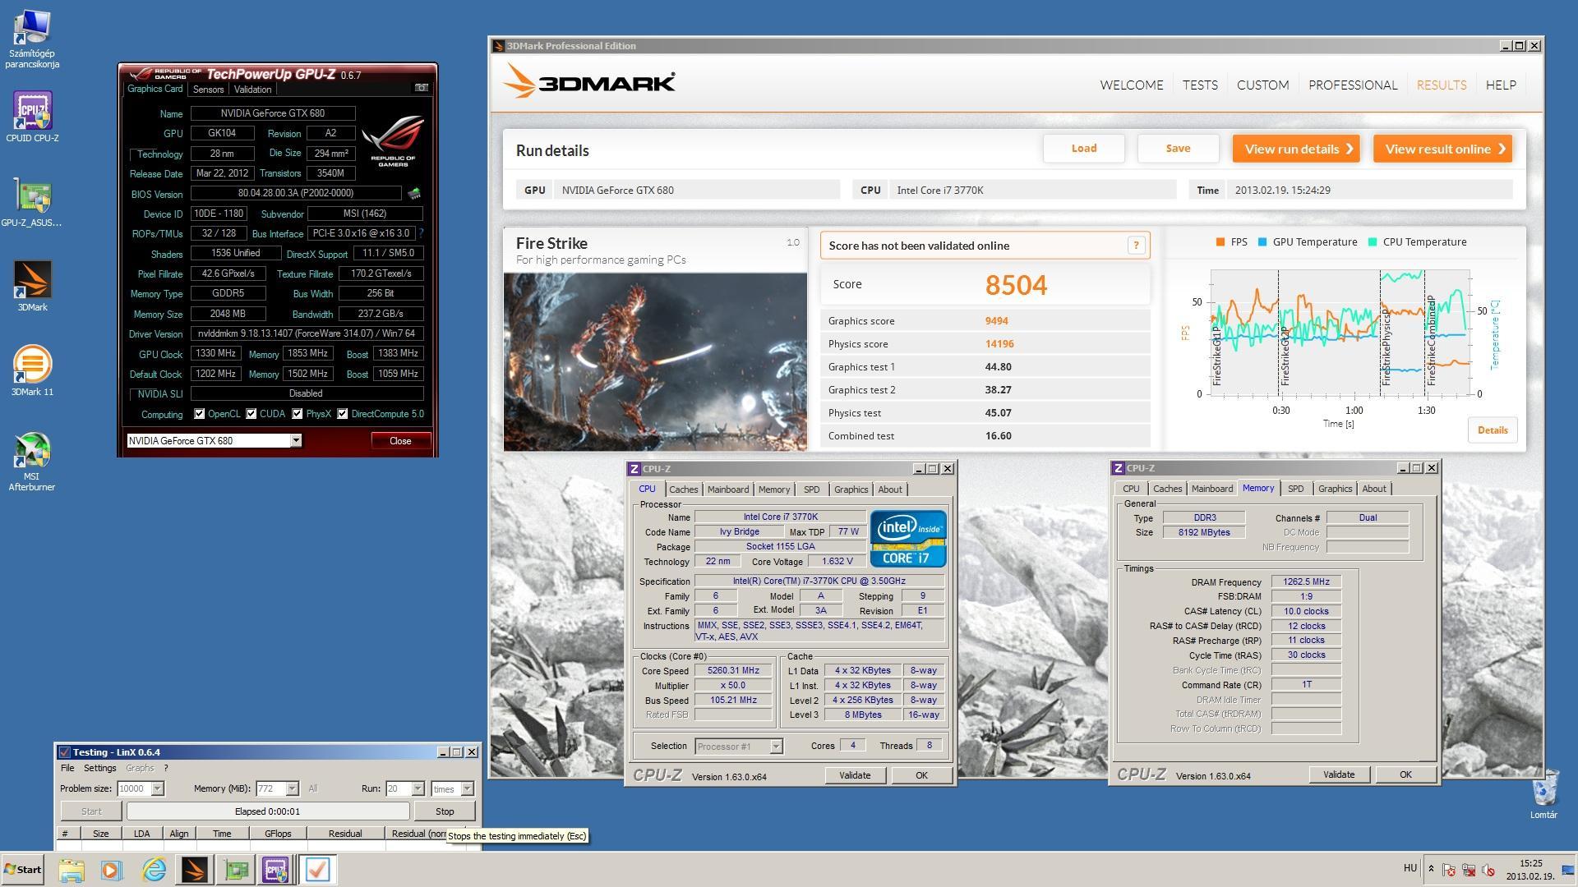The height and width of the screenshot is (887, 1578).
Task: Open the CPUID CPU-Z desktop shortcut
Action: pyautogui.click(x=32, y=117)
